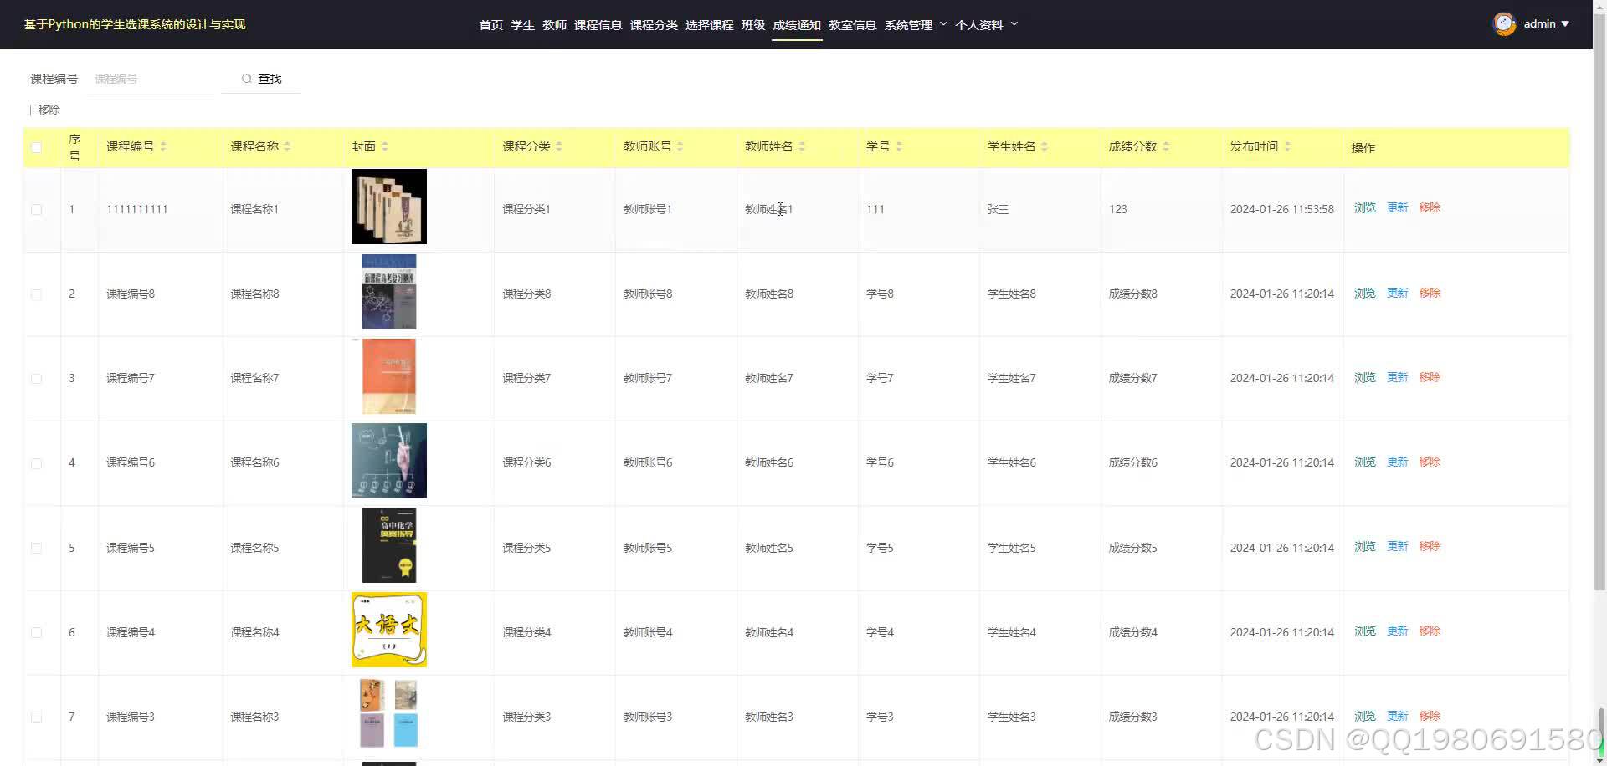The image size is (1607, 766).
Task: Click the 移除 bulk delete button
Action: [49, 110]
